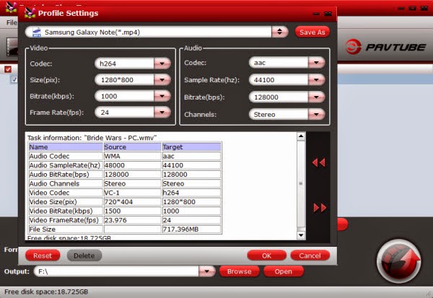
Task: Click the 23.976 source frame rate cell
Action: point(132,220)
